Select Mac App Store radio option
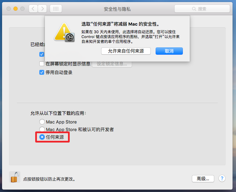The width and height of the screenshot is (236, 192). pos(42,122)
